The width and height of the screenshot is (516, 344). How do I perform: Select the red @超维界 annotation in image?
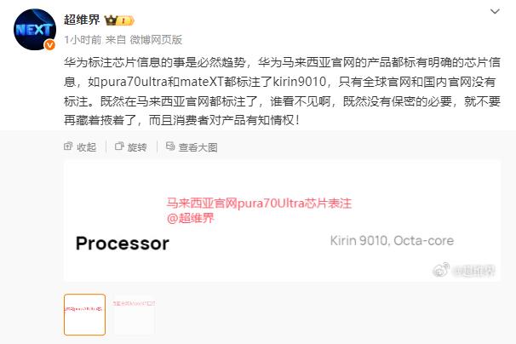click(x=191, y=218)
